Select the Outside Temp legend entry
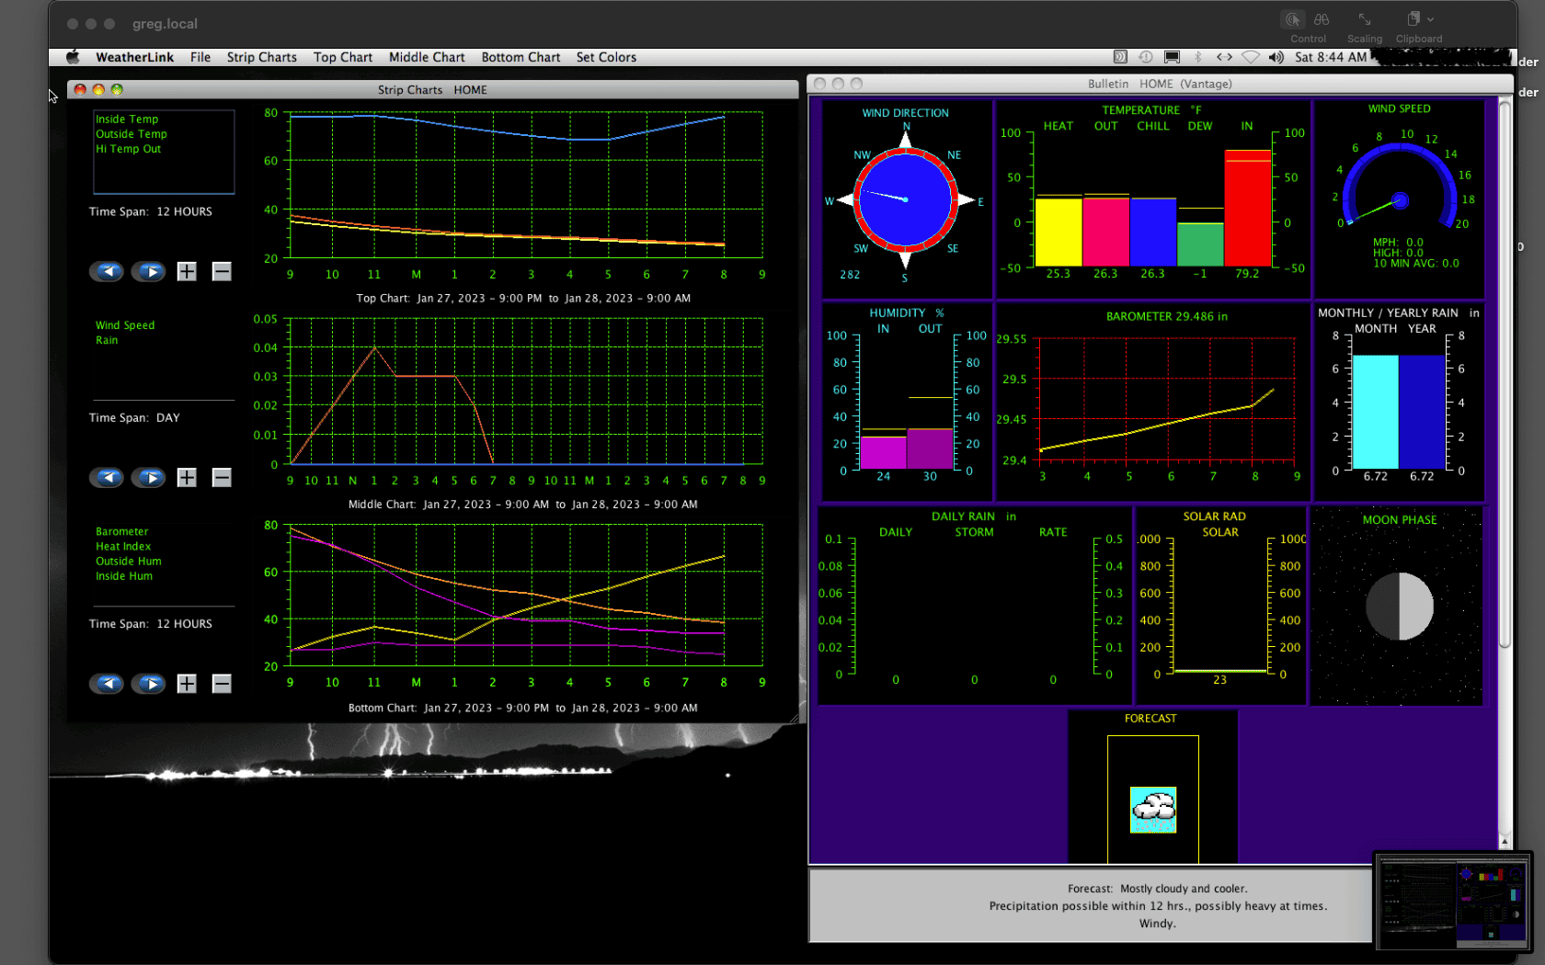This screenshot has height=965, width=1545. [x=132, y=134]
